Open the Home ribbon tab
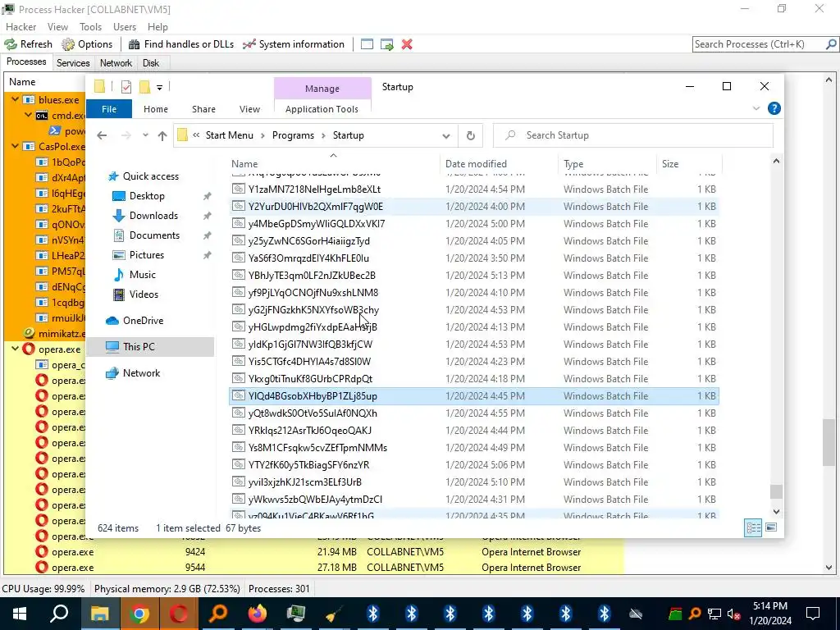840x630 pixels. point(155,109)
